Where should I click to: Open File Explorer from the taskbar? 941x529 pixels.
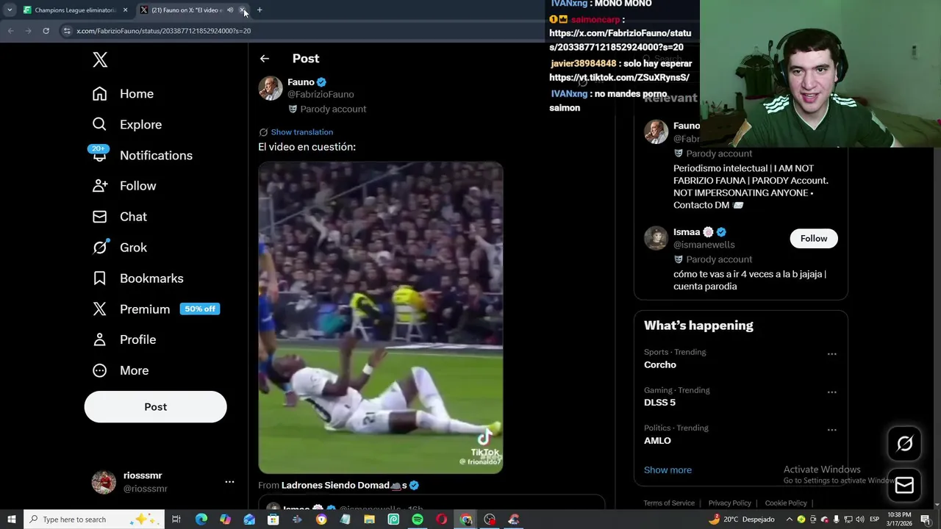(369, 519)
